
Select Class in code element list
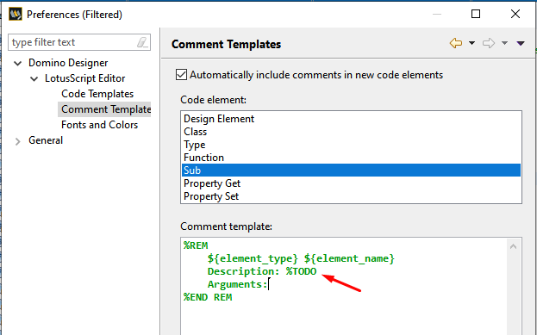tap(351, 132)
